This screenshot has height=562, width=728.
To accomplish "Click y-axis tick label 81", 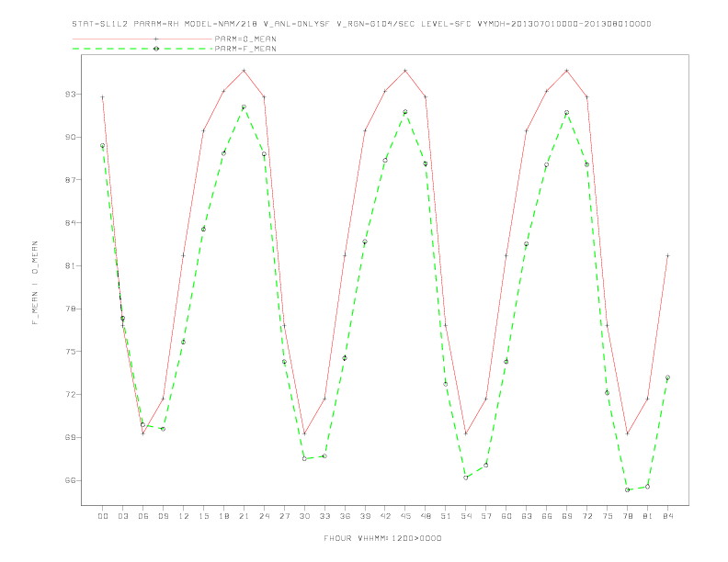I will pyautogui.click(x=70, y=265).
